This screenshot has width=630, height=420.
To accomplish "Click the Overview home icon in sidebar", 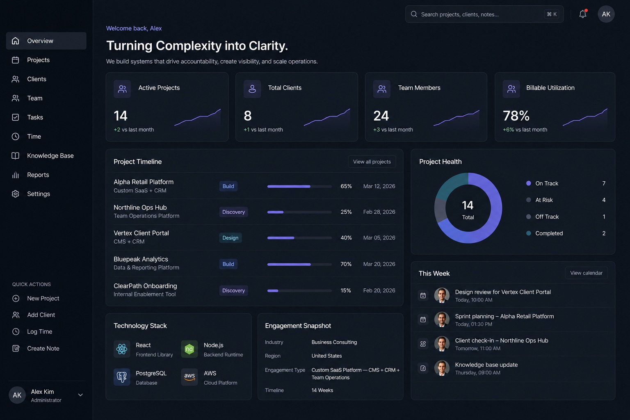I will 16,41.
